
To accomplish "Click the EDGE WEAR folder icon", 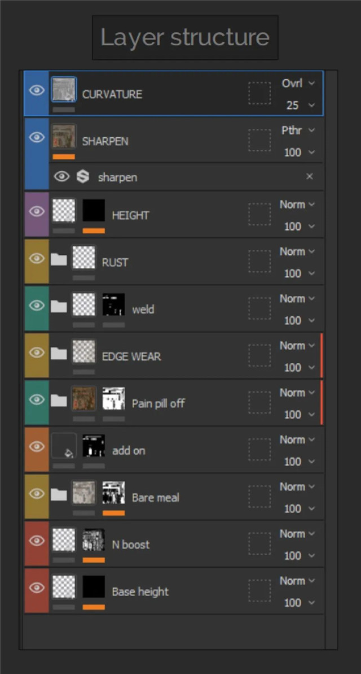I will [x=59, y=354].
